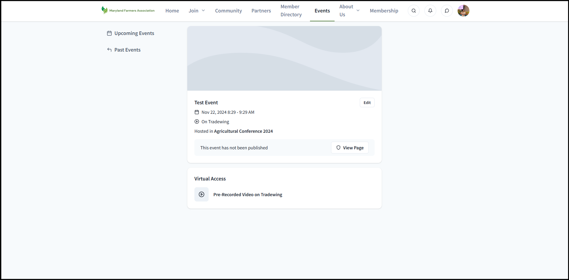
Task: Go to Maryland Farmers Association logo home
Action: 128,10
